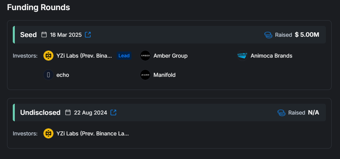
Task: Click YZi Labs logo in Seed round
Action: (48, 56)
